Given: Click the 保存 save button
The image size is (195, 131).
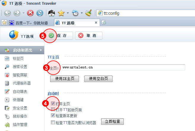Looking at the screenshot, I should (59, 36).
